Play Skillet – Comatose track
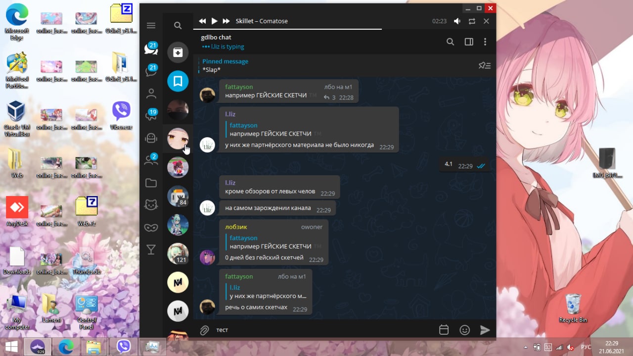Image resolution: width=633 pixels, height=356 pixels. [x=214, y=21]
